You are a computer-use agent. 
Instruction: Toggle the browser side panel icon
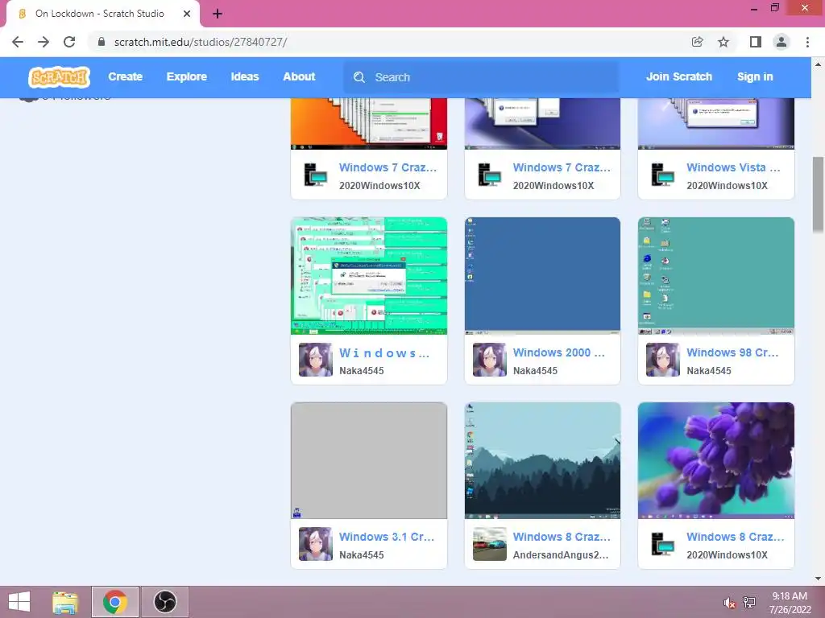click(755, 42)
